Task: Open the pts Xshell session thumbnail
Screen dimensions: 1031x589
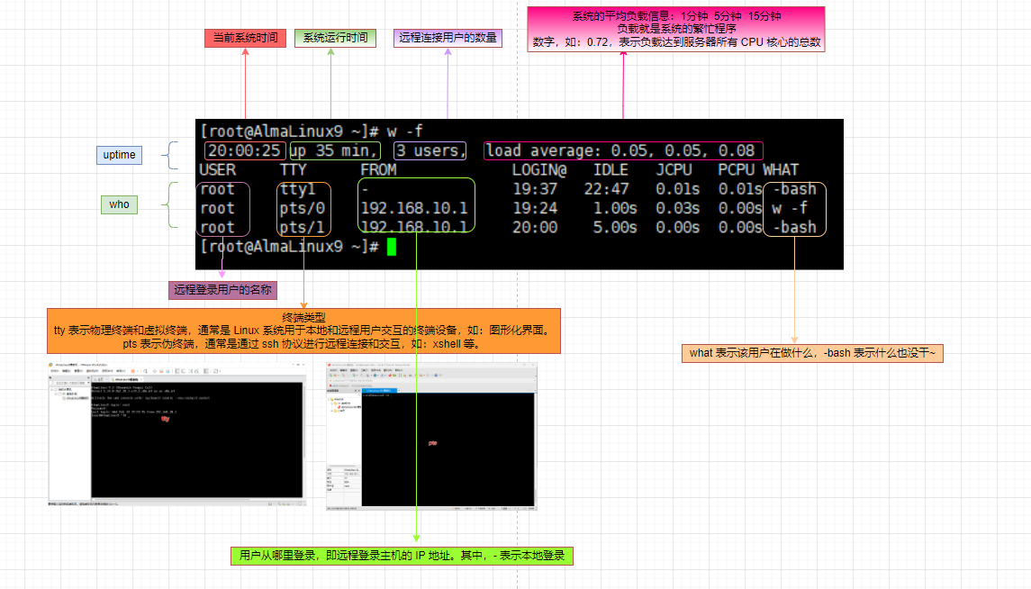Action: [x=431, y=437]
